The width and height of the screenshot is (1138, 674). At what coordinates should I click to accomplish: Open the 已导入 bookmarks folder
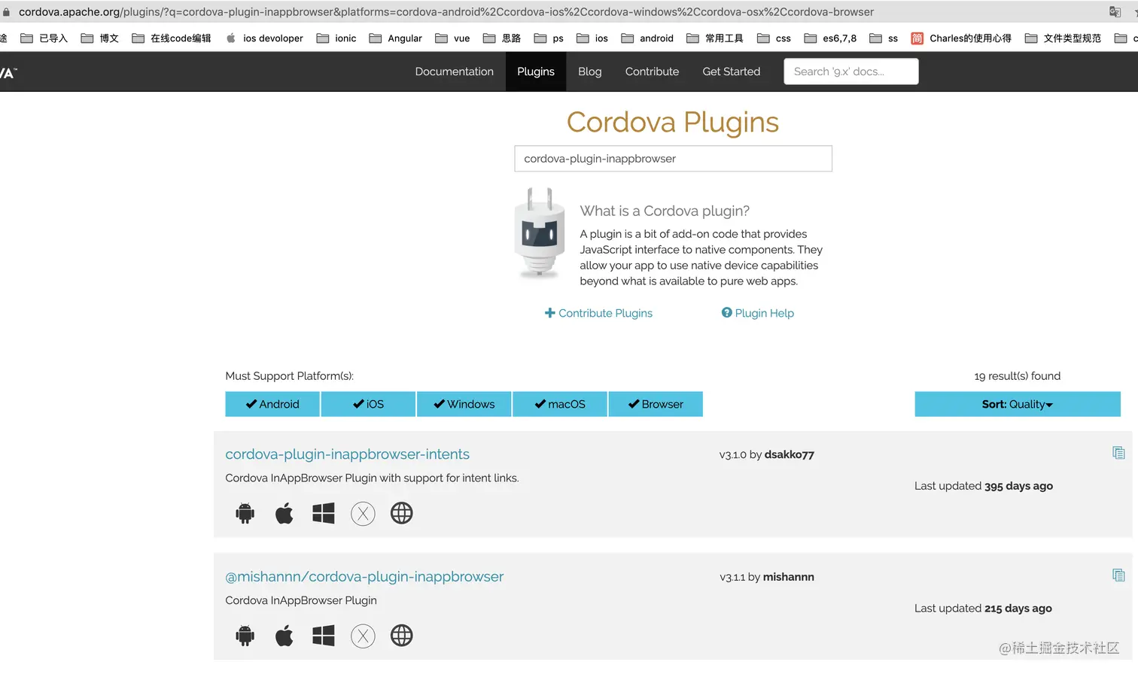(44, 38)
